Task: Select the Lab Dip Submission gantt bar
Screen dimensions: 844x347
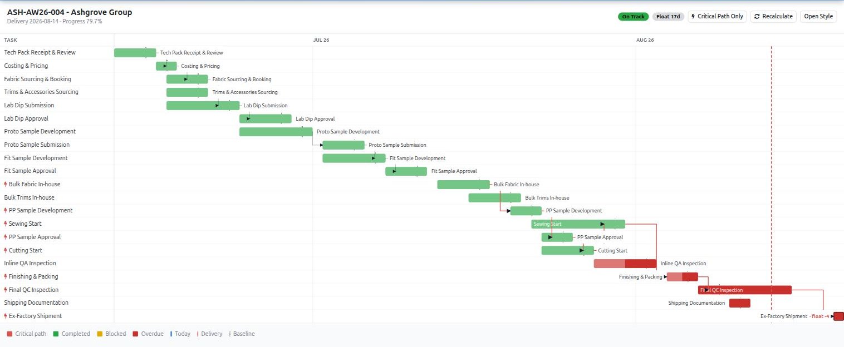Action: [x=203, y=106]
